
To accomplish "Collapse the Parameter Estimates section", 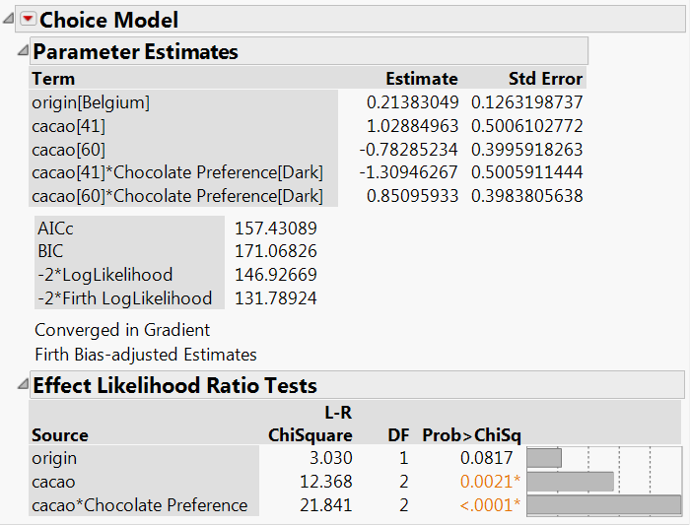I will coord(23,50).
